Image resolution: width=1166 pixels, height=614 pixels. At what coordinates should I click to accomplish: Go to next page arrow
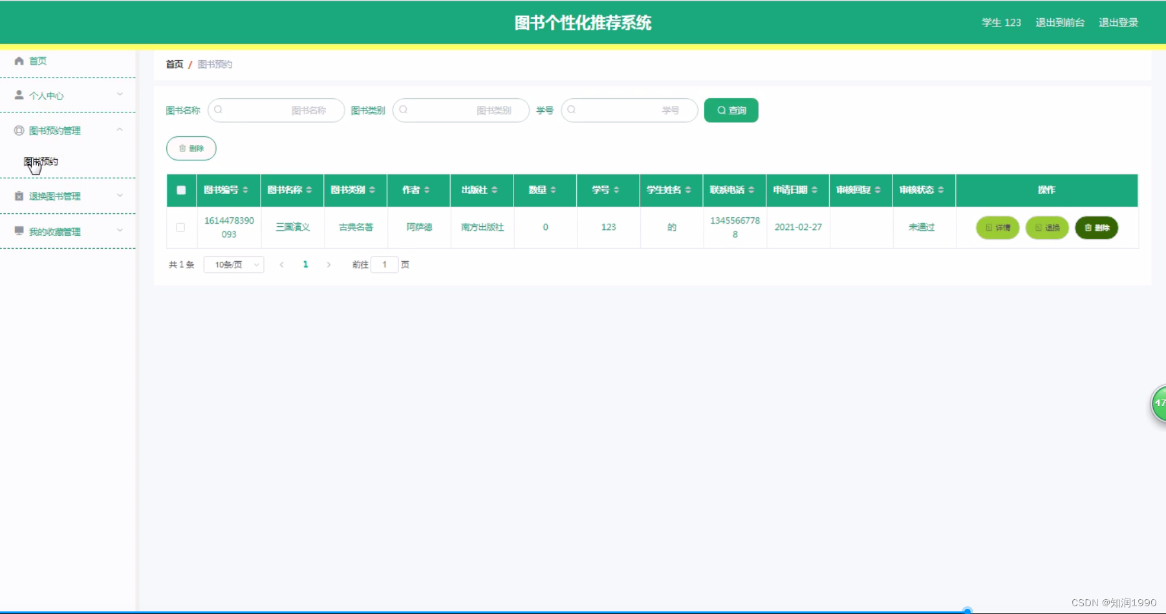coord(329,264)
